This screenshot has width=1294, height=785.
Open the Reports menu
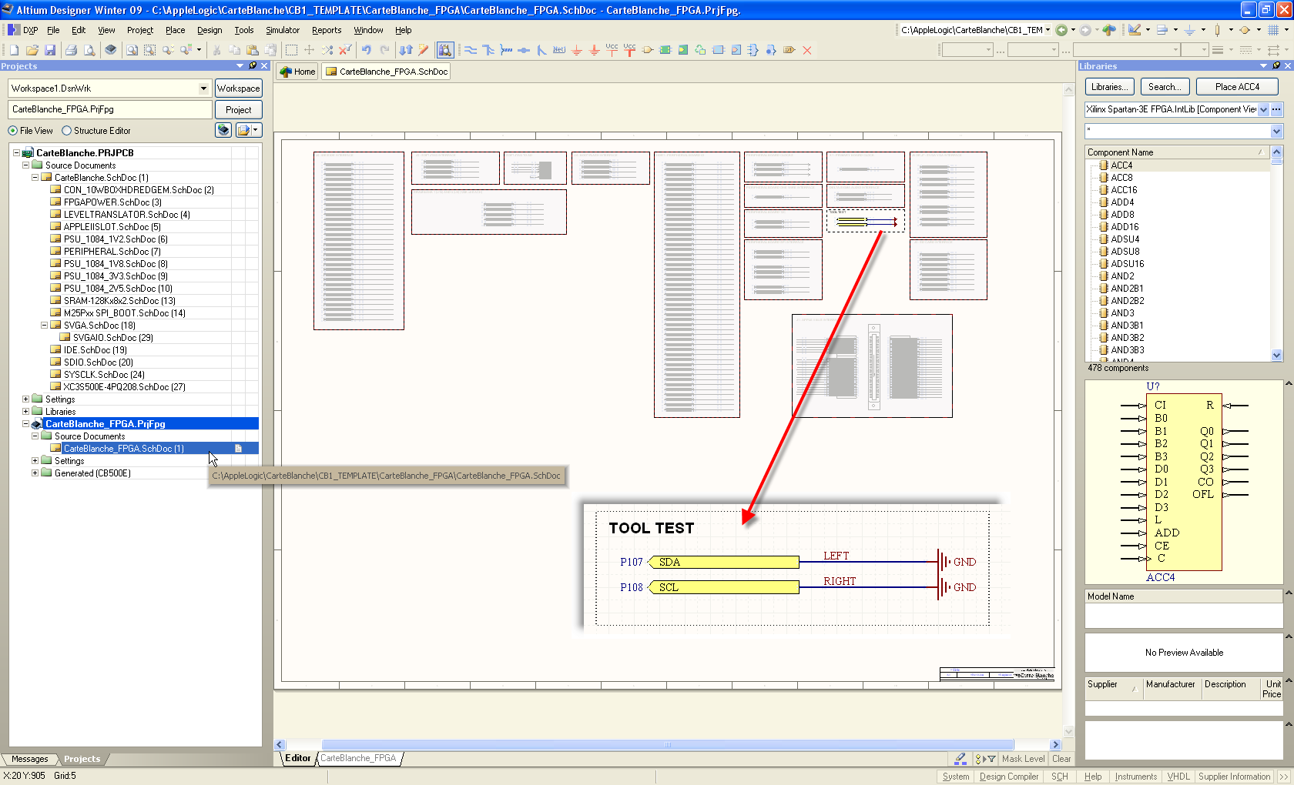pyautogui.click(x=327, y=30)
